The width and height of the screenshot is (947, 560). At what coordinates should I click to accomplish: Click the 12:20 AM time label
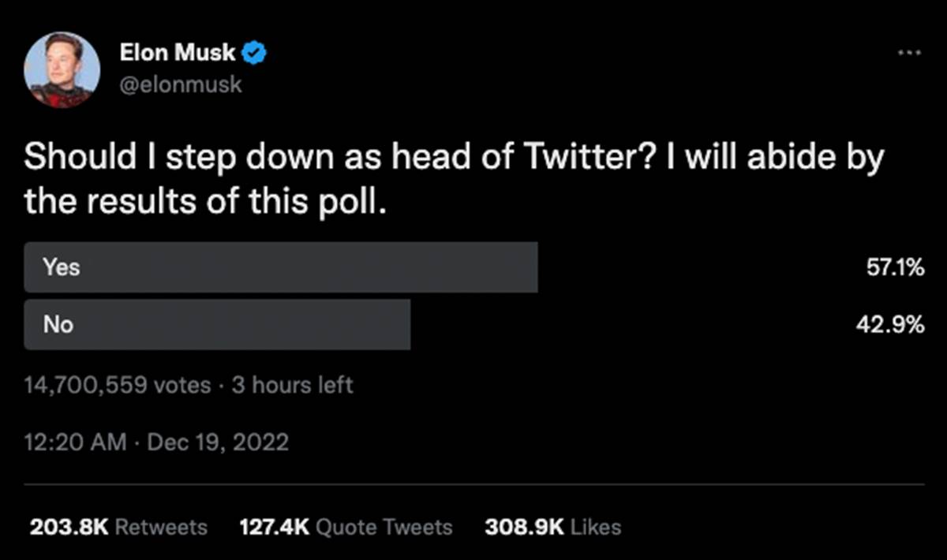pyautogui.click(x=74, y=442)
